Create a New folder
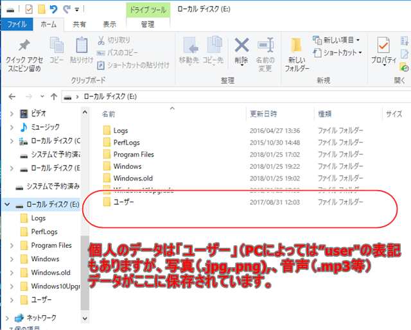Viewport: 411px width, 330px height. (297, 55)
